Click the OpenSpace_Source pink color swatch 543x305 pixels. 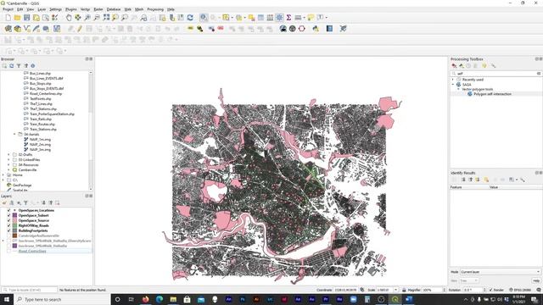14,220
